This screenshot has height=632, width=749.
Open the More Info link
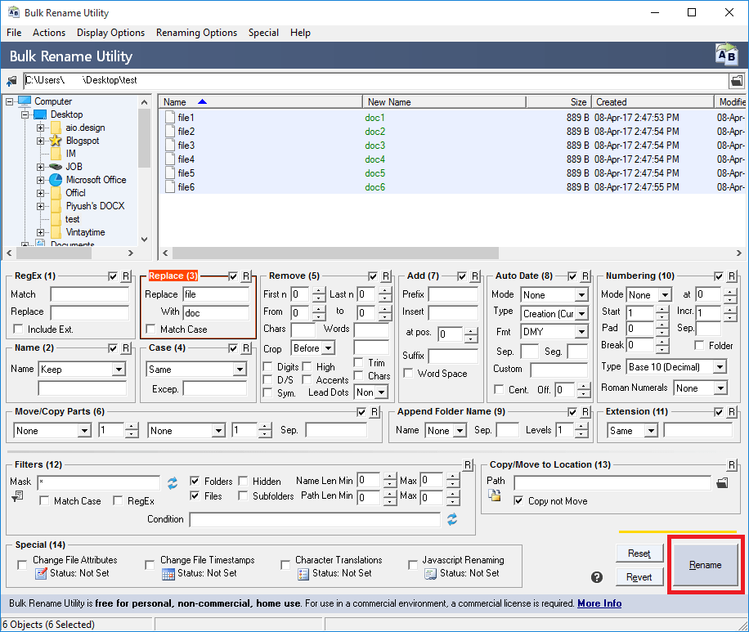(x=599, y=603)
